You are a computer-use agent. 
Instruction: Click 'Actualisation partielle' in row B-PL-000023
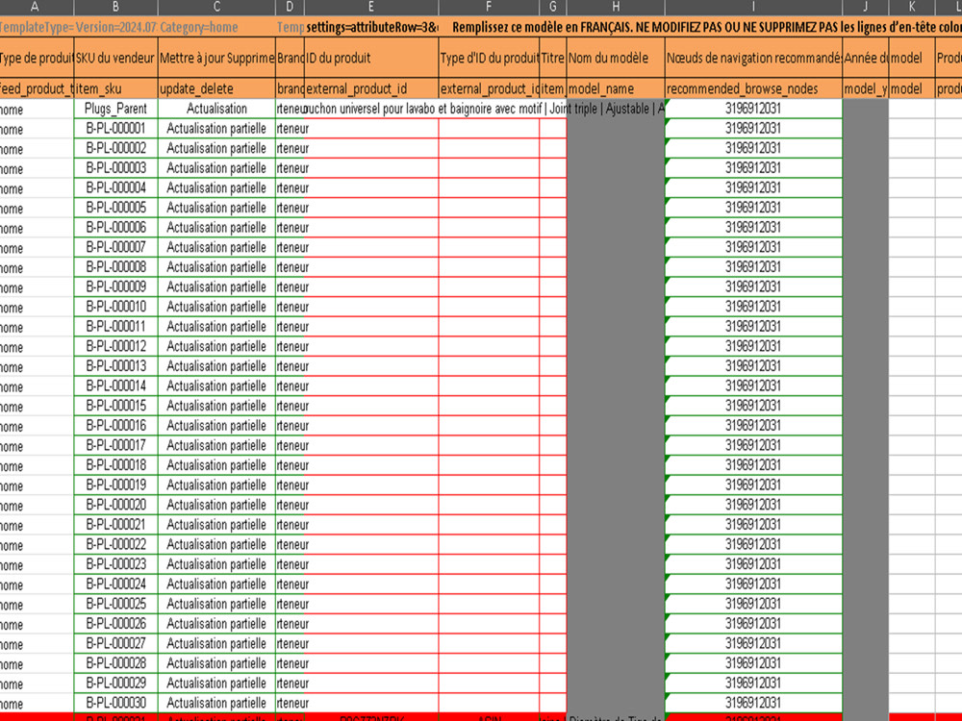pyautogui.click(x=216, y=564)
